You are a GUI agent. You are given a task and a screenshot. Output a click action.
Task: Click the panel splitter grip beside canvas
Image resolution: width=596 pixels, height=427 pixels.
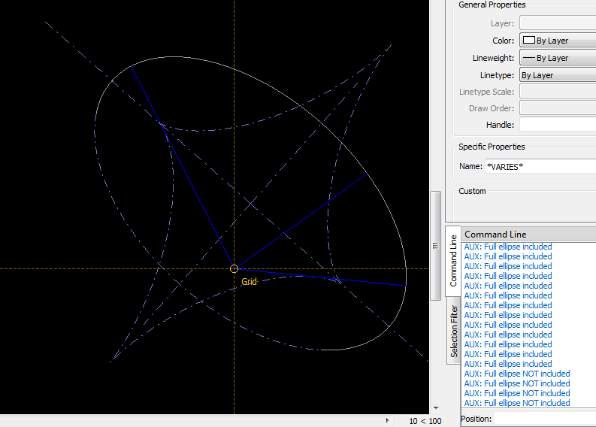[x=434, y=246]
